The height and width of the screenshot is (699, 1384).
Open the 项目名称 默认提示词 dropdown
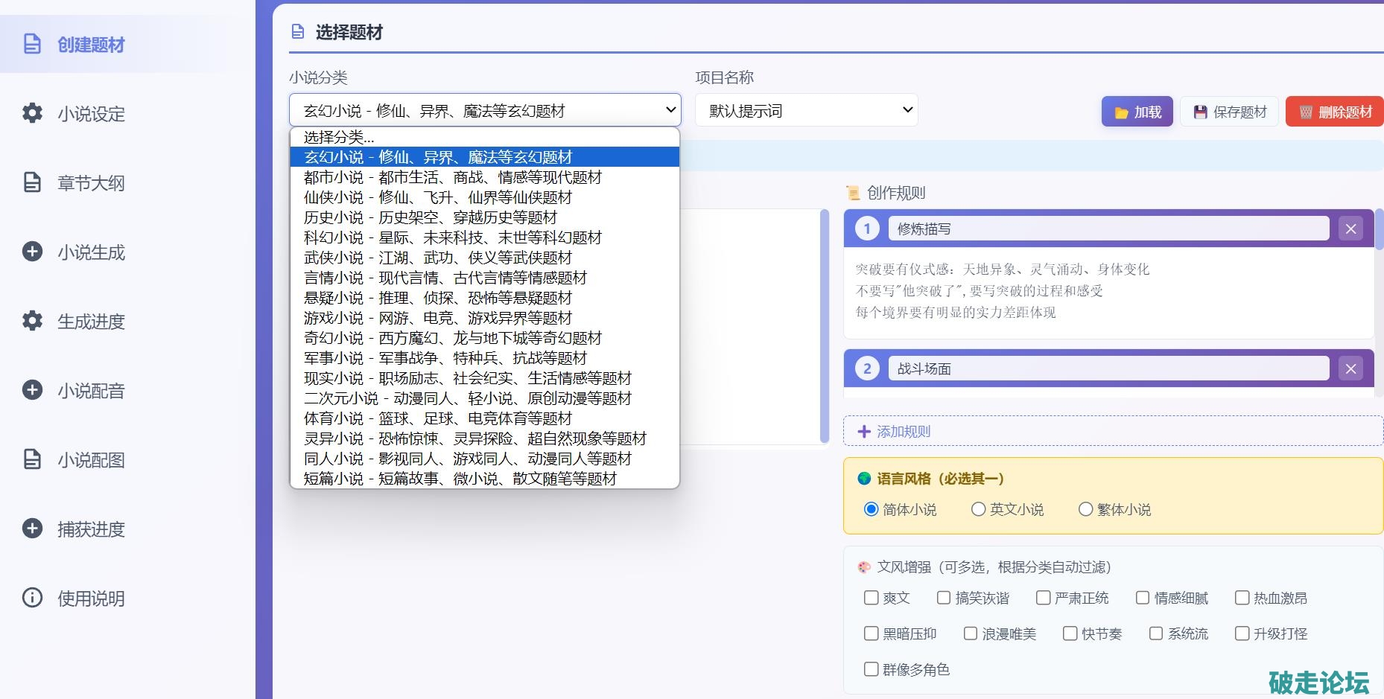click(806, 110)
